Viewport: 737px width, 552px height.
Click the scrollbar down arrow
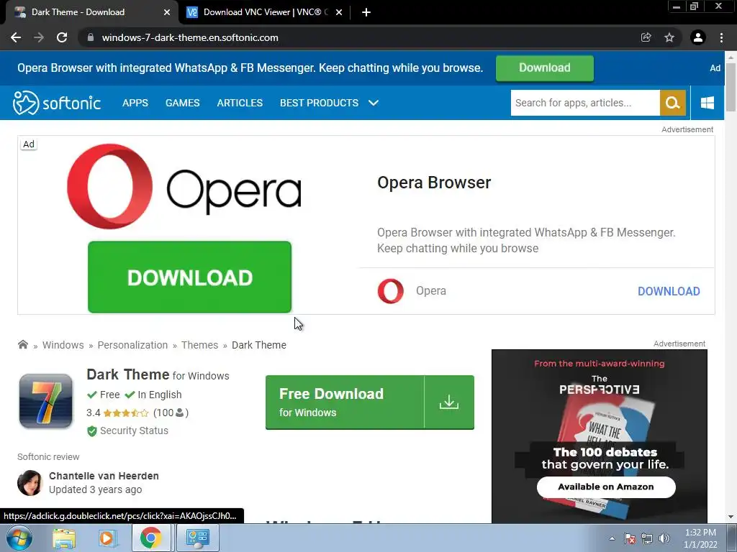pos(731,517)
